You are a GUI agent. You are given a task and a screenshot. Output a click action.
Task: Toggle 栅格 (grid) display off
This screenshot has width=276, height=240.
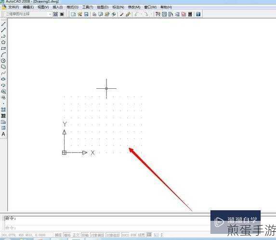[x=67, y=235]
